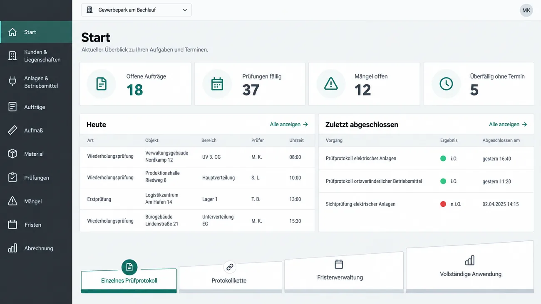Select Verwaltungsgebäude Nordkamp 12 object cell
The width and height of the screenshot is (541, 304).
pyautogui.click(x=166, y=156)
